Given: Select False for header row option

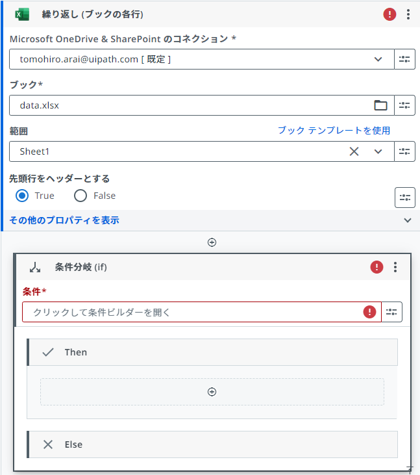Looking at the screenshot, I should (80, 196).
